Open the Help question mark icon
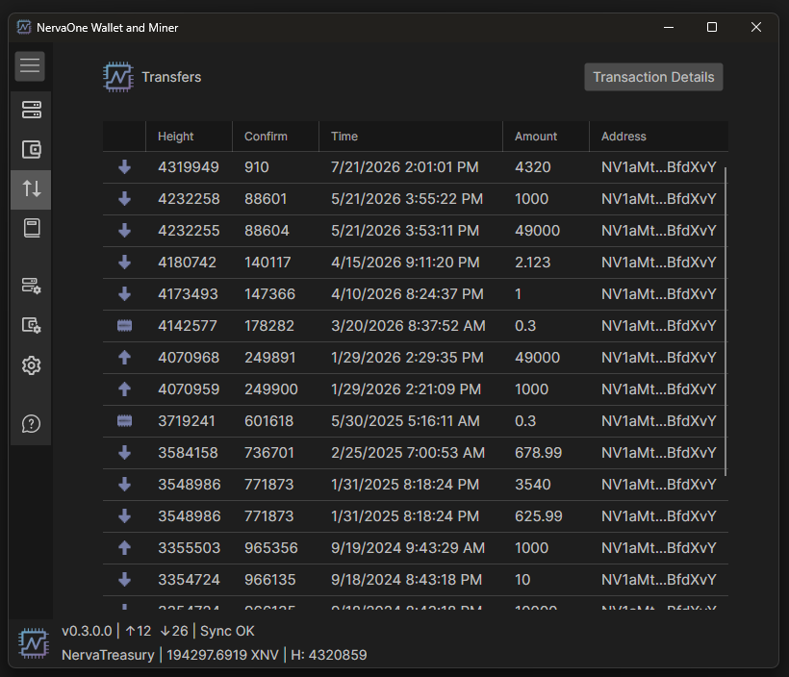 point(31,423)
